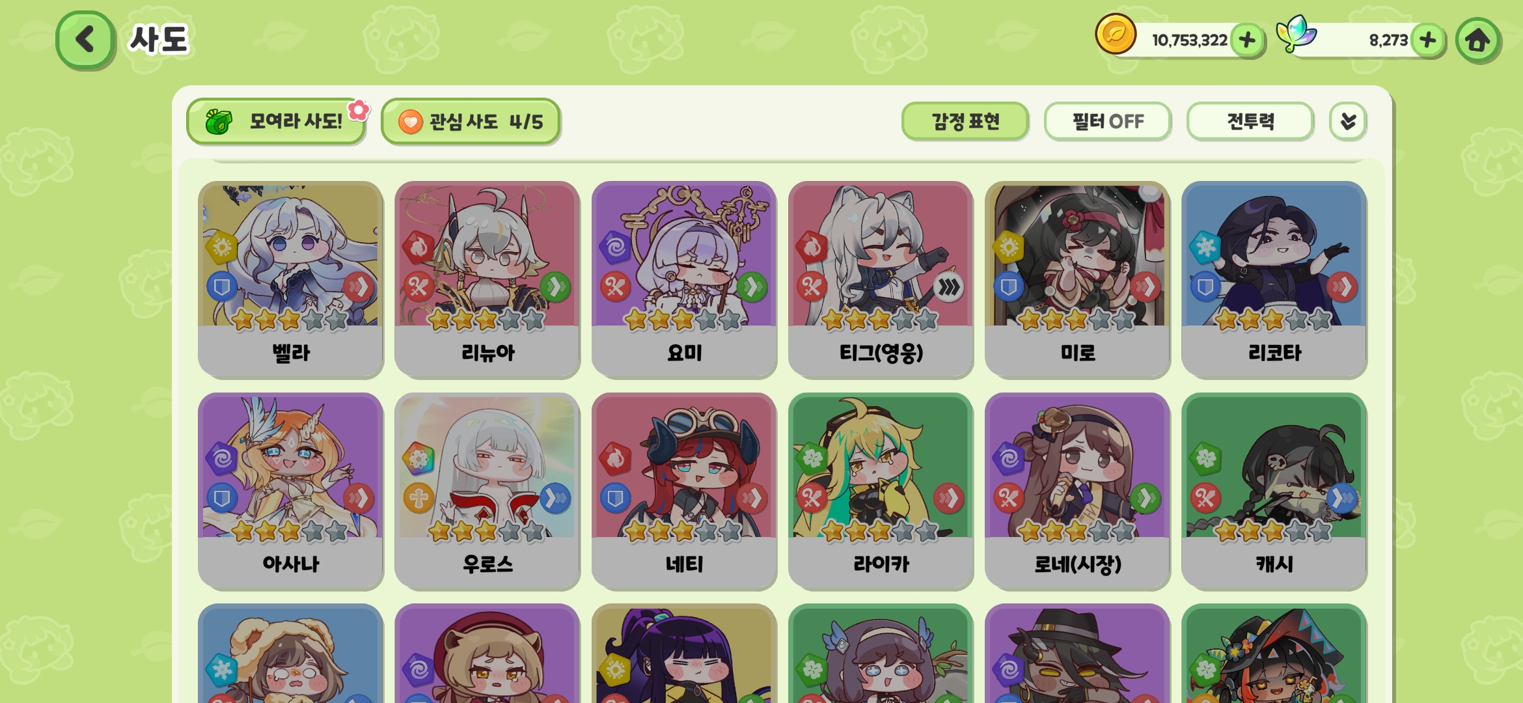
Task: Click the shield role icon on 벨라
Action: (222, 286)
